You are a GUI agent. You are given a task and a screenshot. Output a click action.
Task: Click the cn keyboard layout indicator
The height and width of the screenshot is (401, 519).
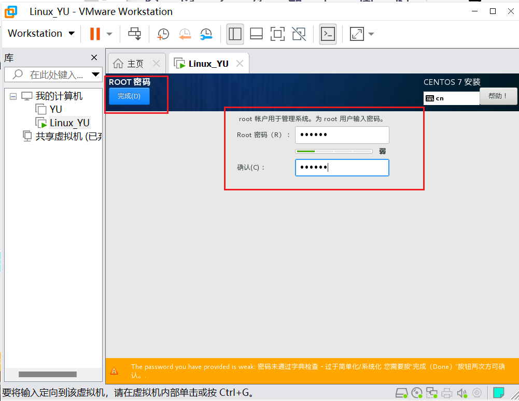click(452, 98)
